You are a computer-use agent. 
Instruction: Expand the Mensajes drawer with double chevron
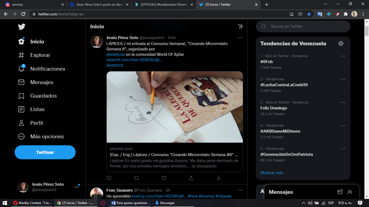tap(350, 192)
